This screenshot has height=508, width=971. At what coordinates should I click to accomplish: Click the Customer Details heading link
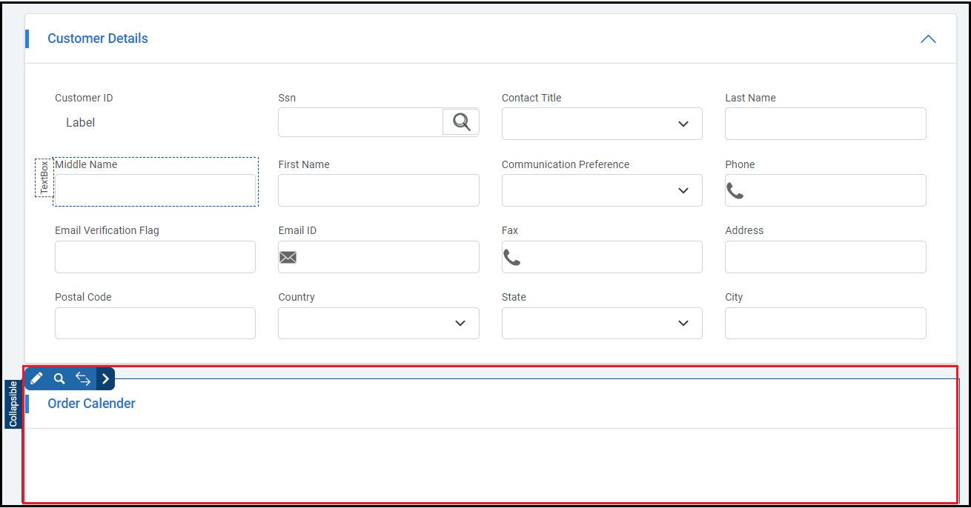(x=97, y=39)
